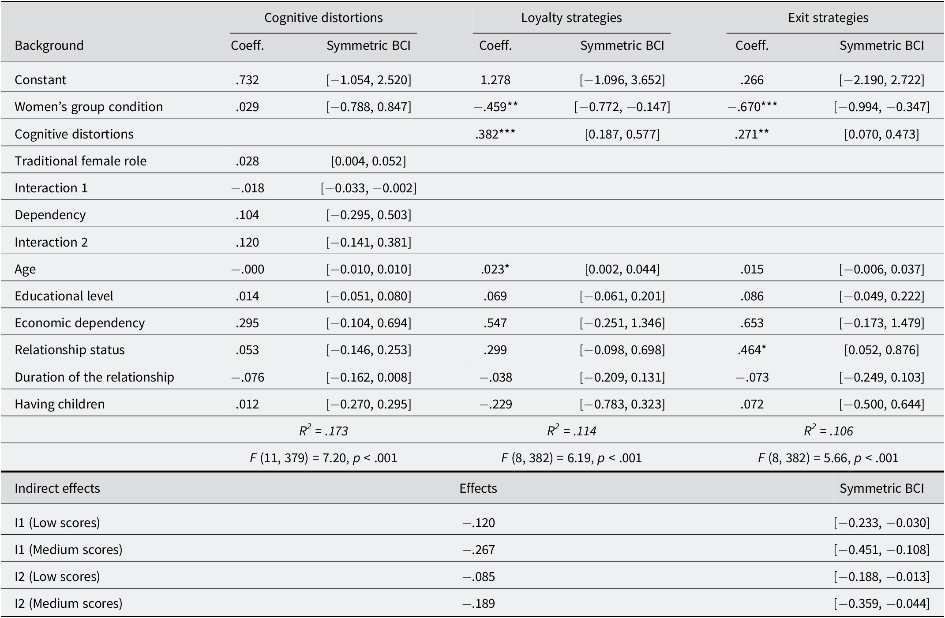Click the 'I2 (Medium scores)' row label
Viewport: 945px width, 618px height.
coord(68,603)
